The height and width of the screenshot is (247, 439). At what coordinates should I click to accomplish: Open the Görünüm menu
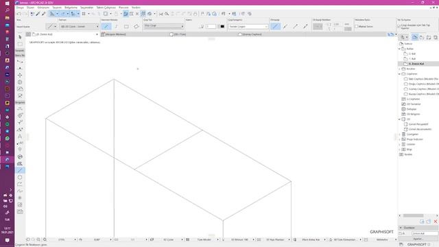[43, 8]
